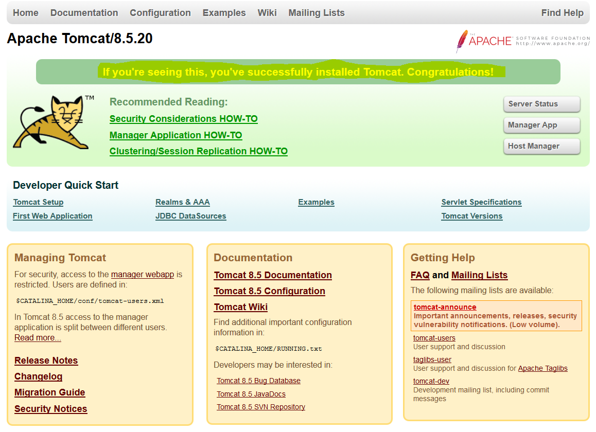Open the tomcat-users mailing list link
The height and width of the screenshot is (432, 596).
434,338
